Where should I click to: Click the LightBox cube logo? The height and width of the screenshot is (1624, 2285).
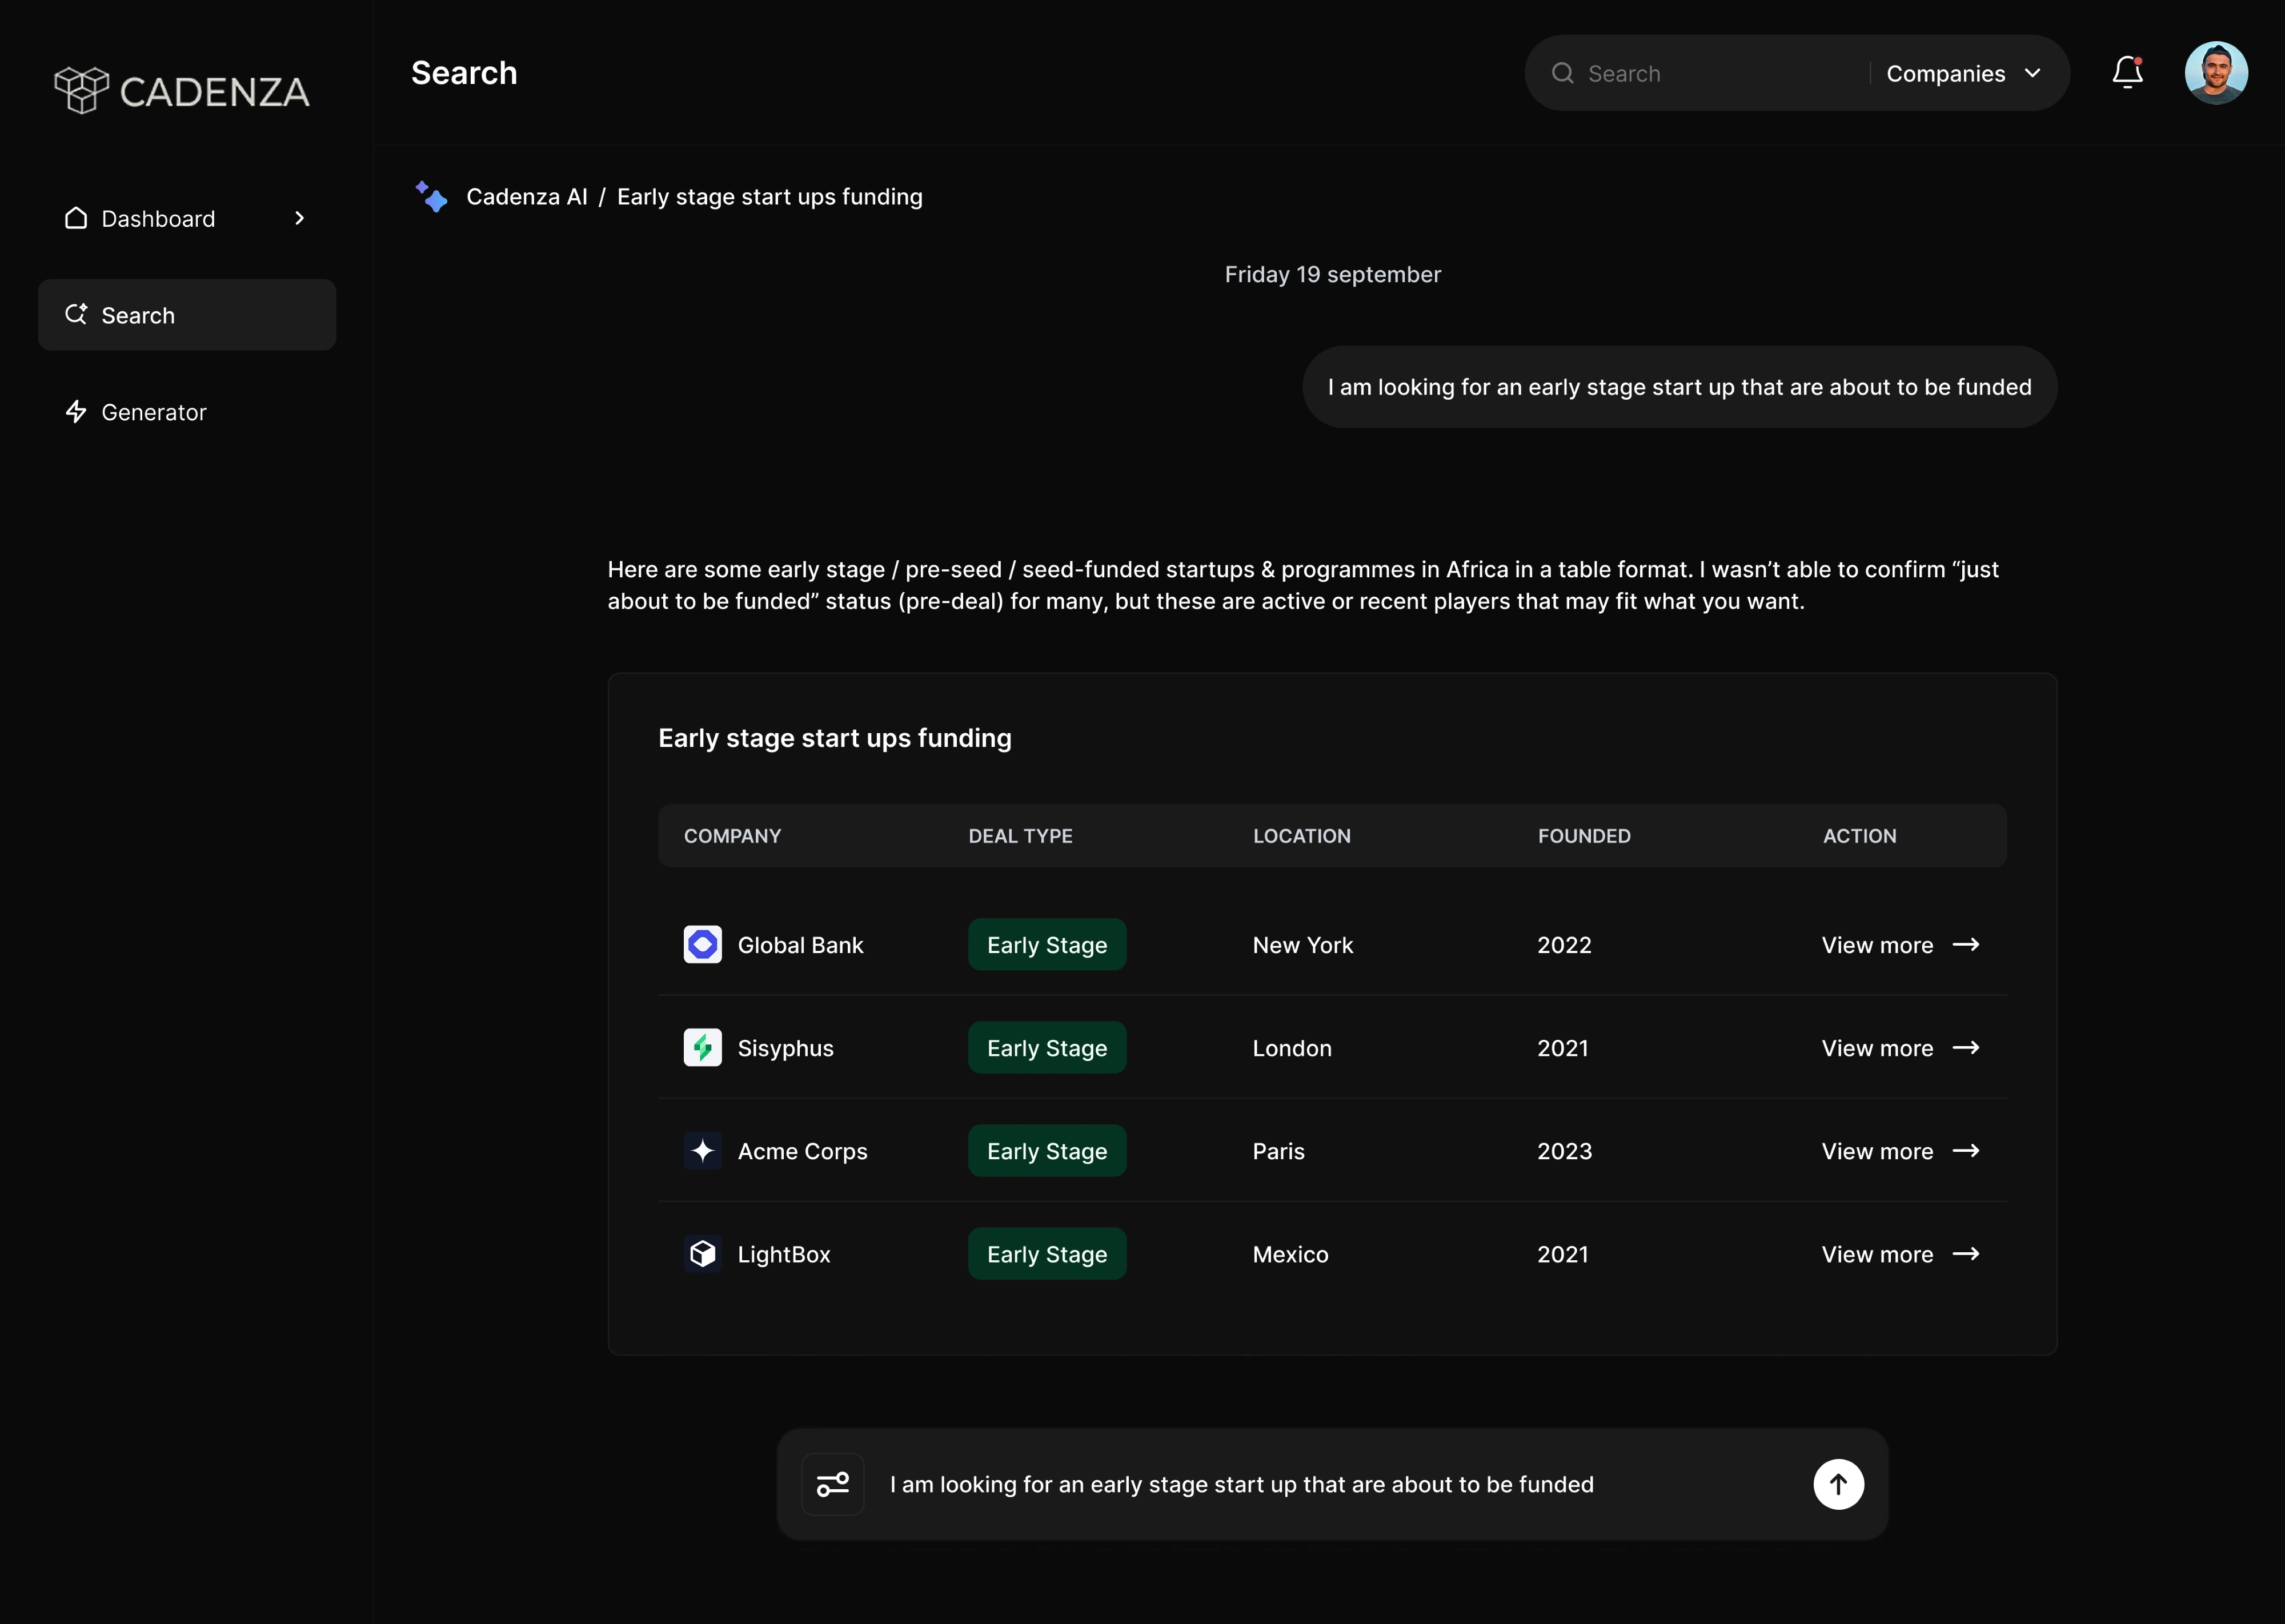pyautogui.click(x=702, y=1254)
